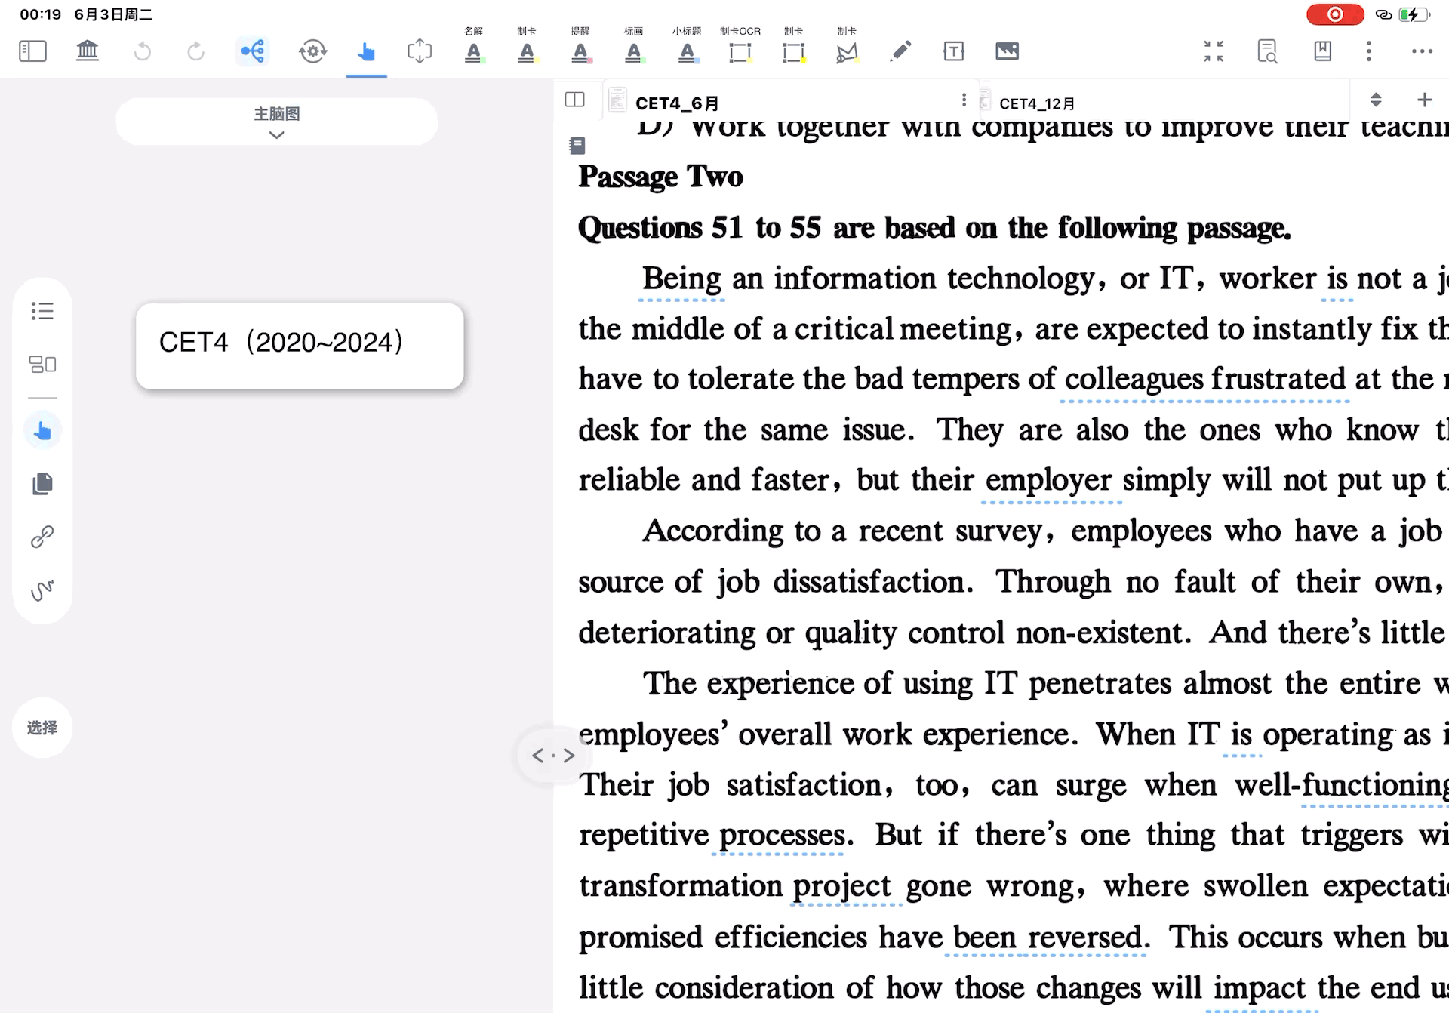Click the "Passage Two" heading
This screenshot has width=1449, height=1013.
click(660, 177)
